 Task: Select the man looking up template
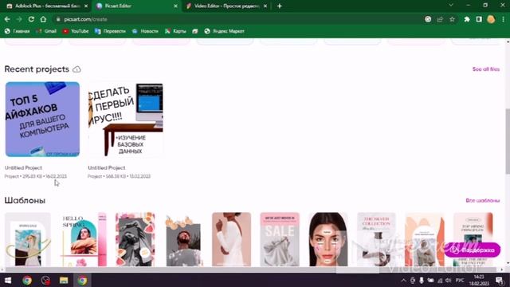tap(183, 239)
